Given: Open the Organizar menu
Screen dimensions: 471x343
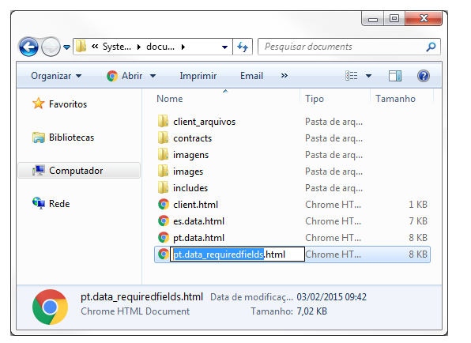Looking at the screenshot, I should tap(56, 76).
